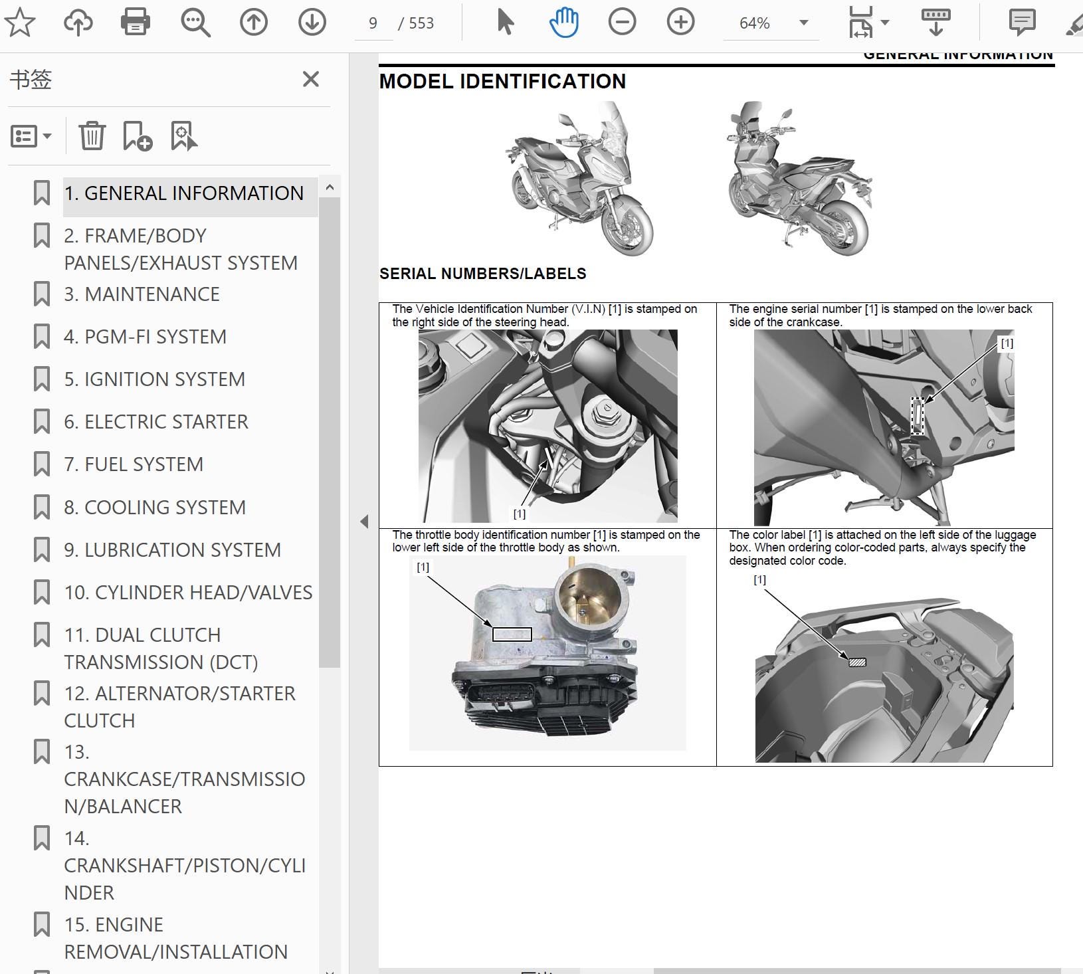Click the highlighter pen icon
The height and width of the screenshot is (974, 1083).
(1074, 23)
